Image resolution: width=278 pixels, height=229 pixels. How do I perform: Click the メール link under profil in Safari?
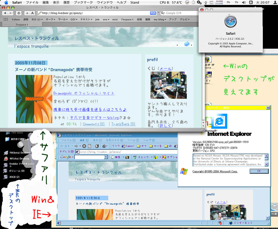click(x=165, y=69)
